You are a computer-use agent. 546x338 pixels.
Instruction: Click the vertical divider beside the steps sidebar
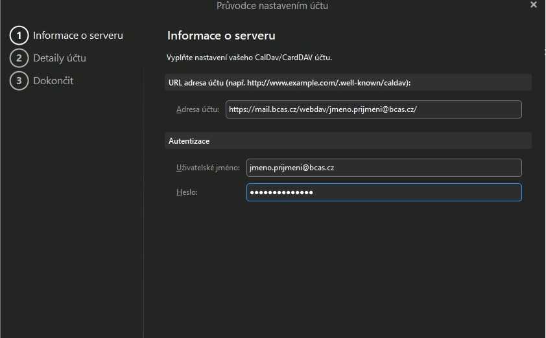(143, 194)
